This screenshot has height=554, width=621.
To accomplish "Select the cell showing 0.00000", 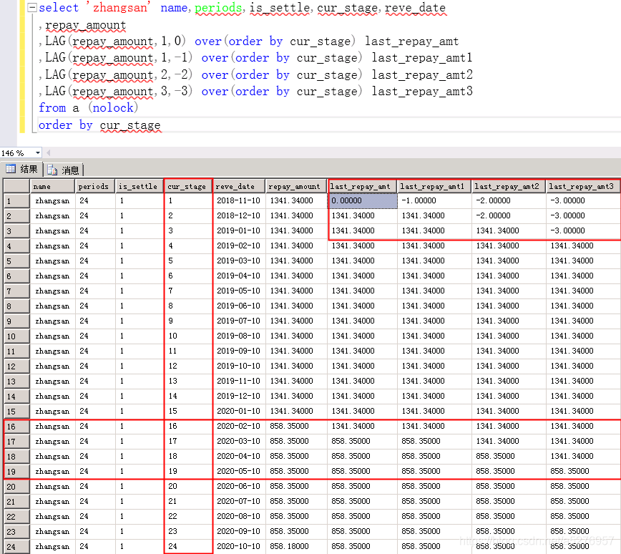I will click(361, 200).
